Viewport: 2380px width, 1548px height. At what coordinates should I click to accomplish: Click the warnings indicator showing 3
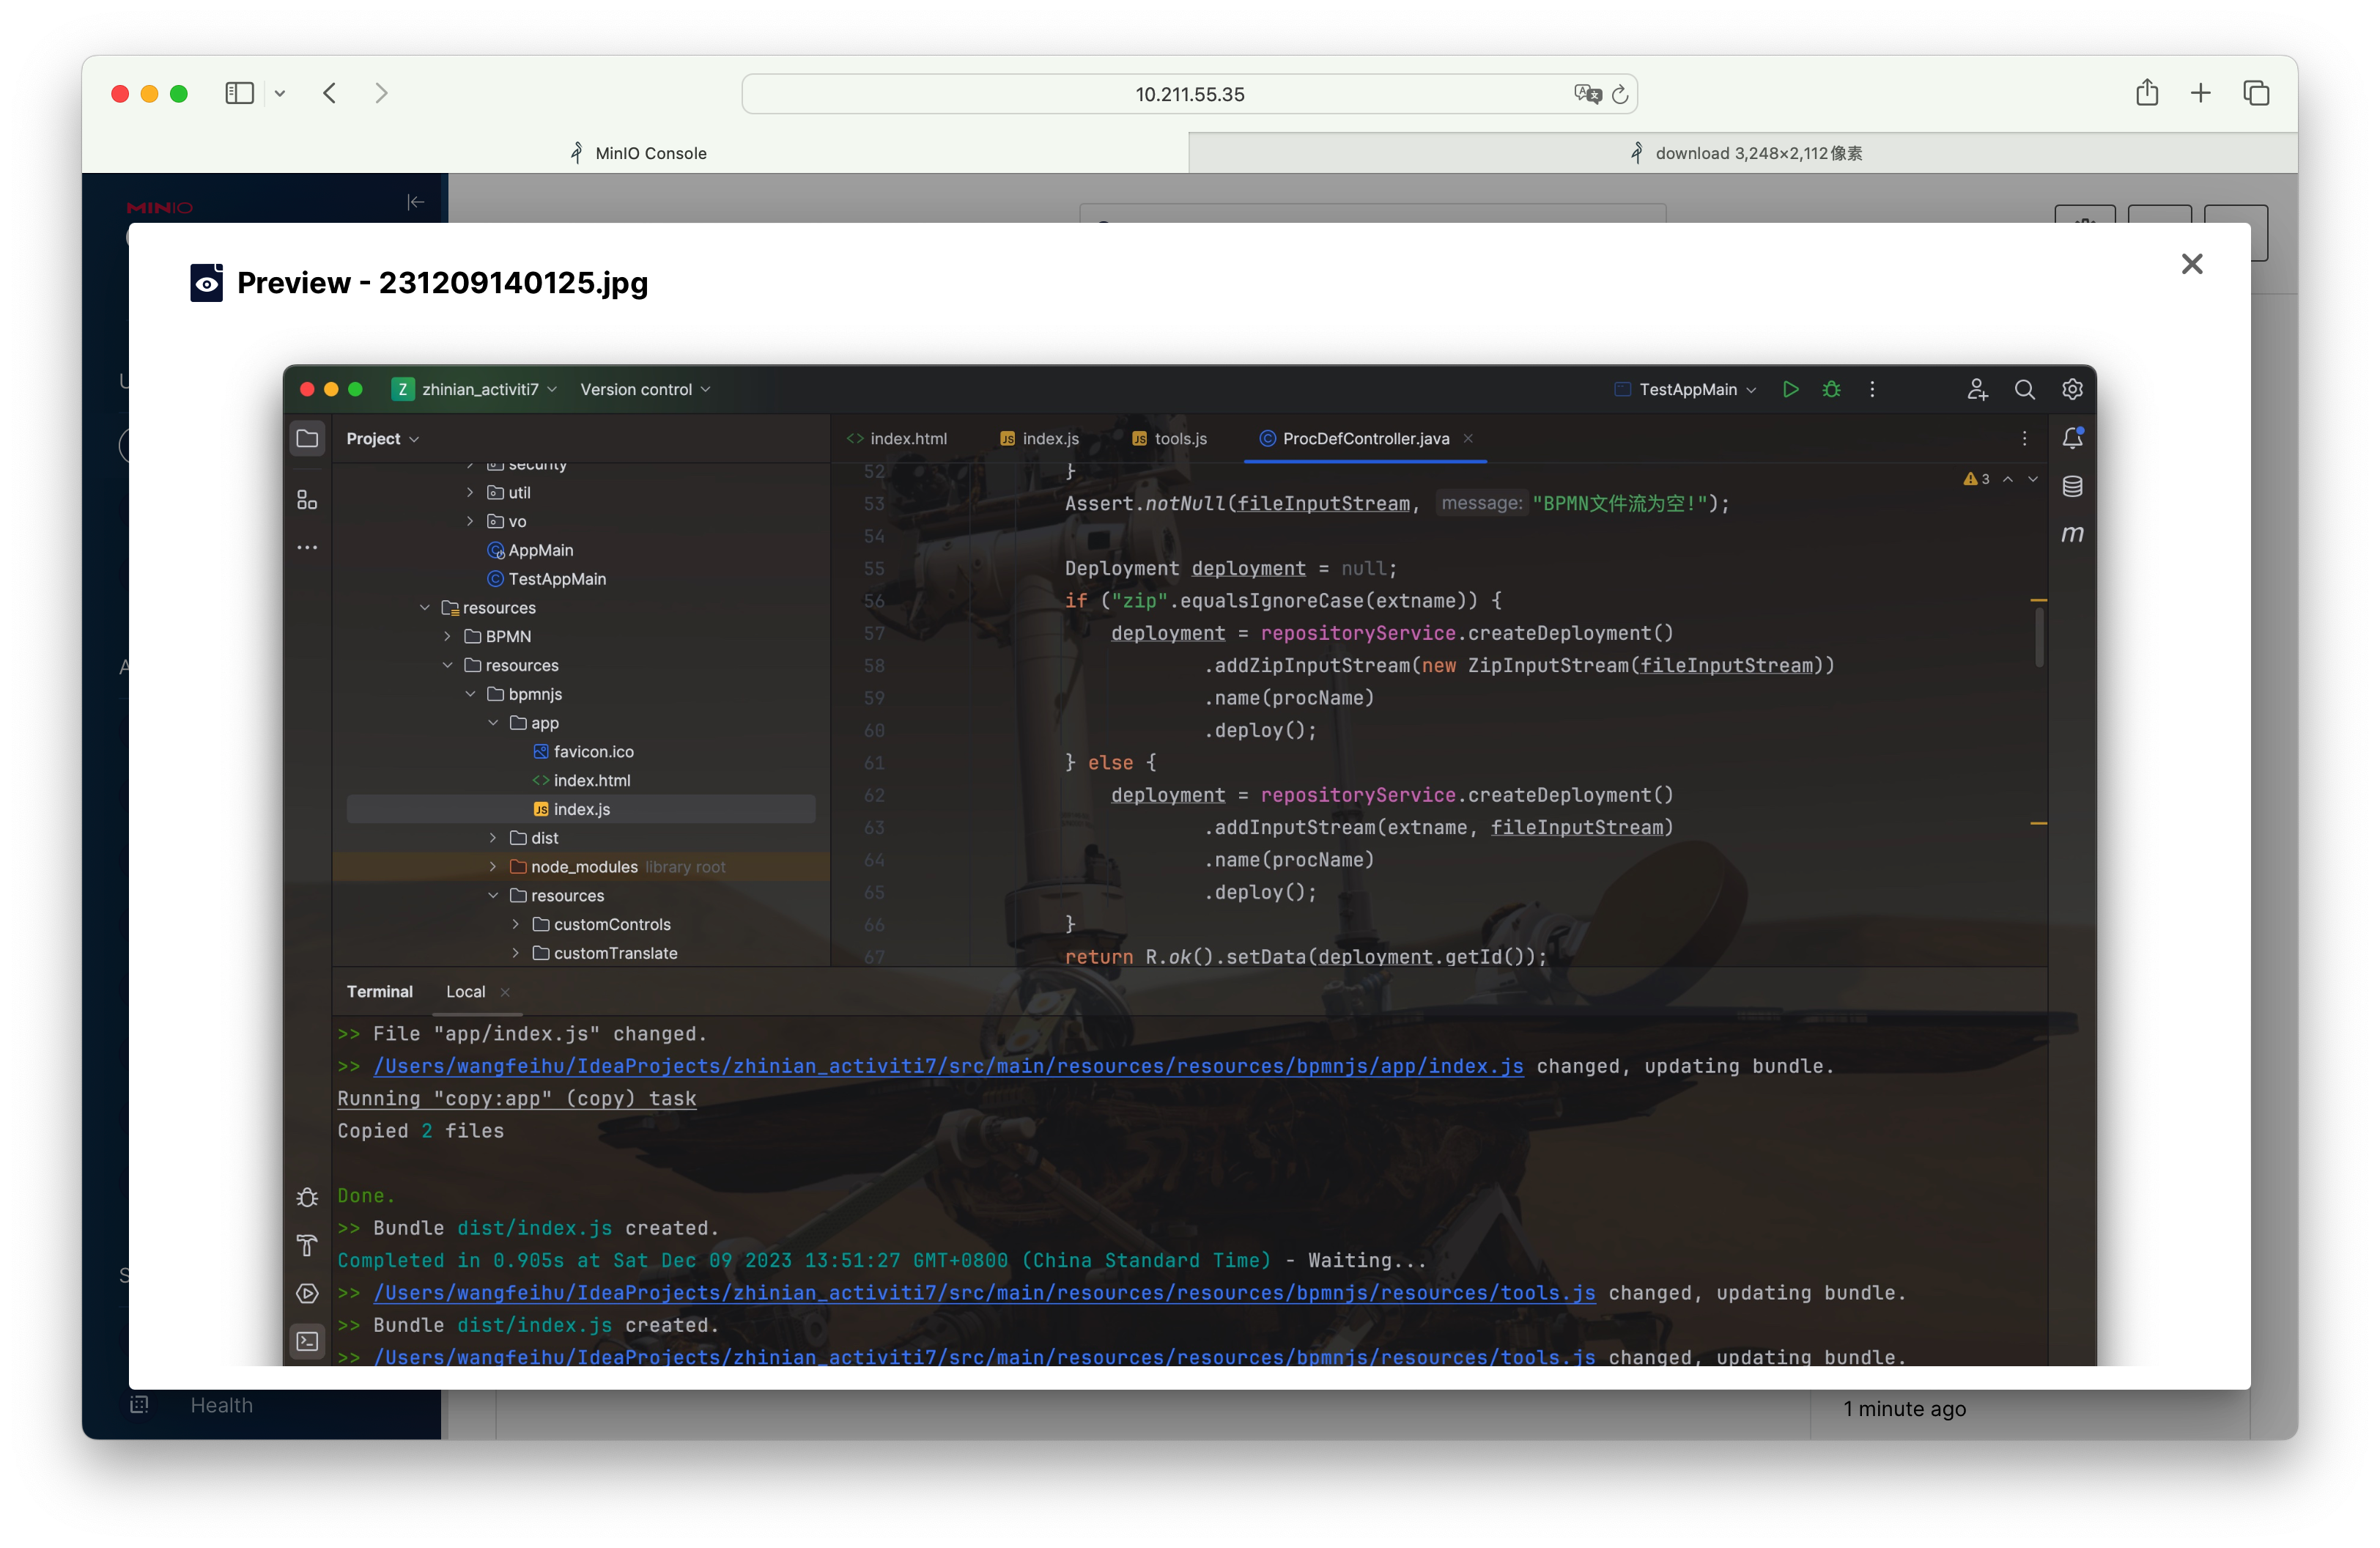coord(1976,479)
